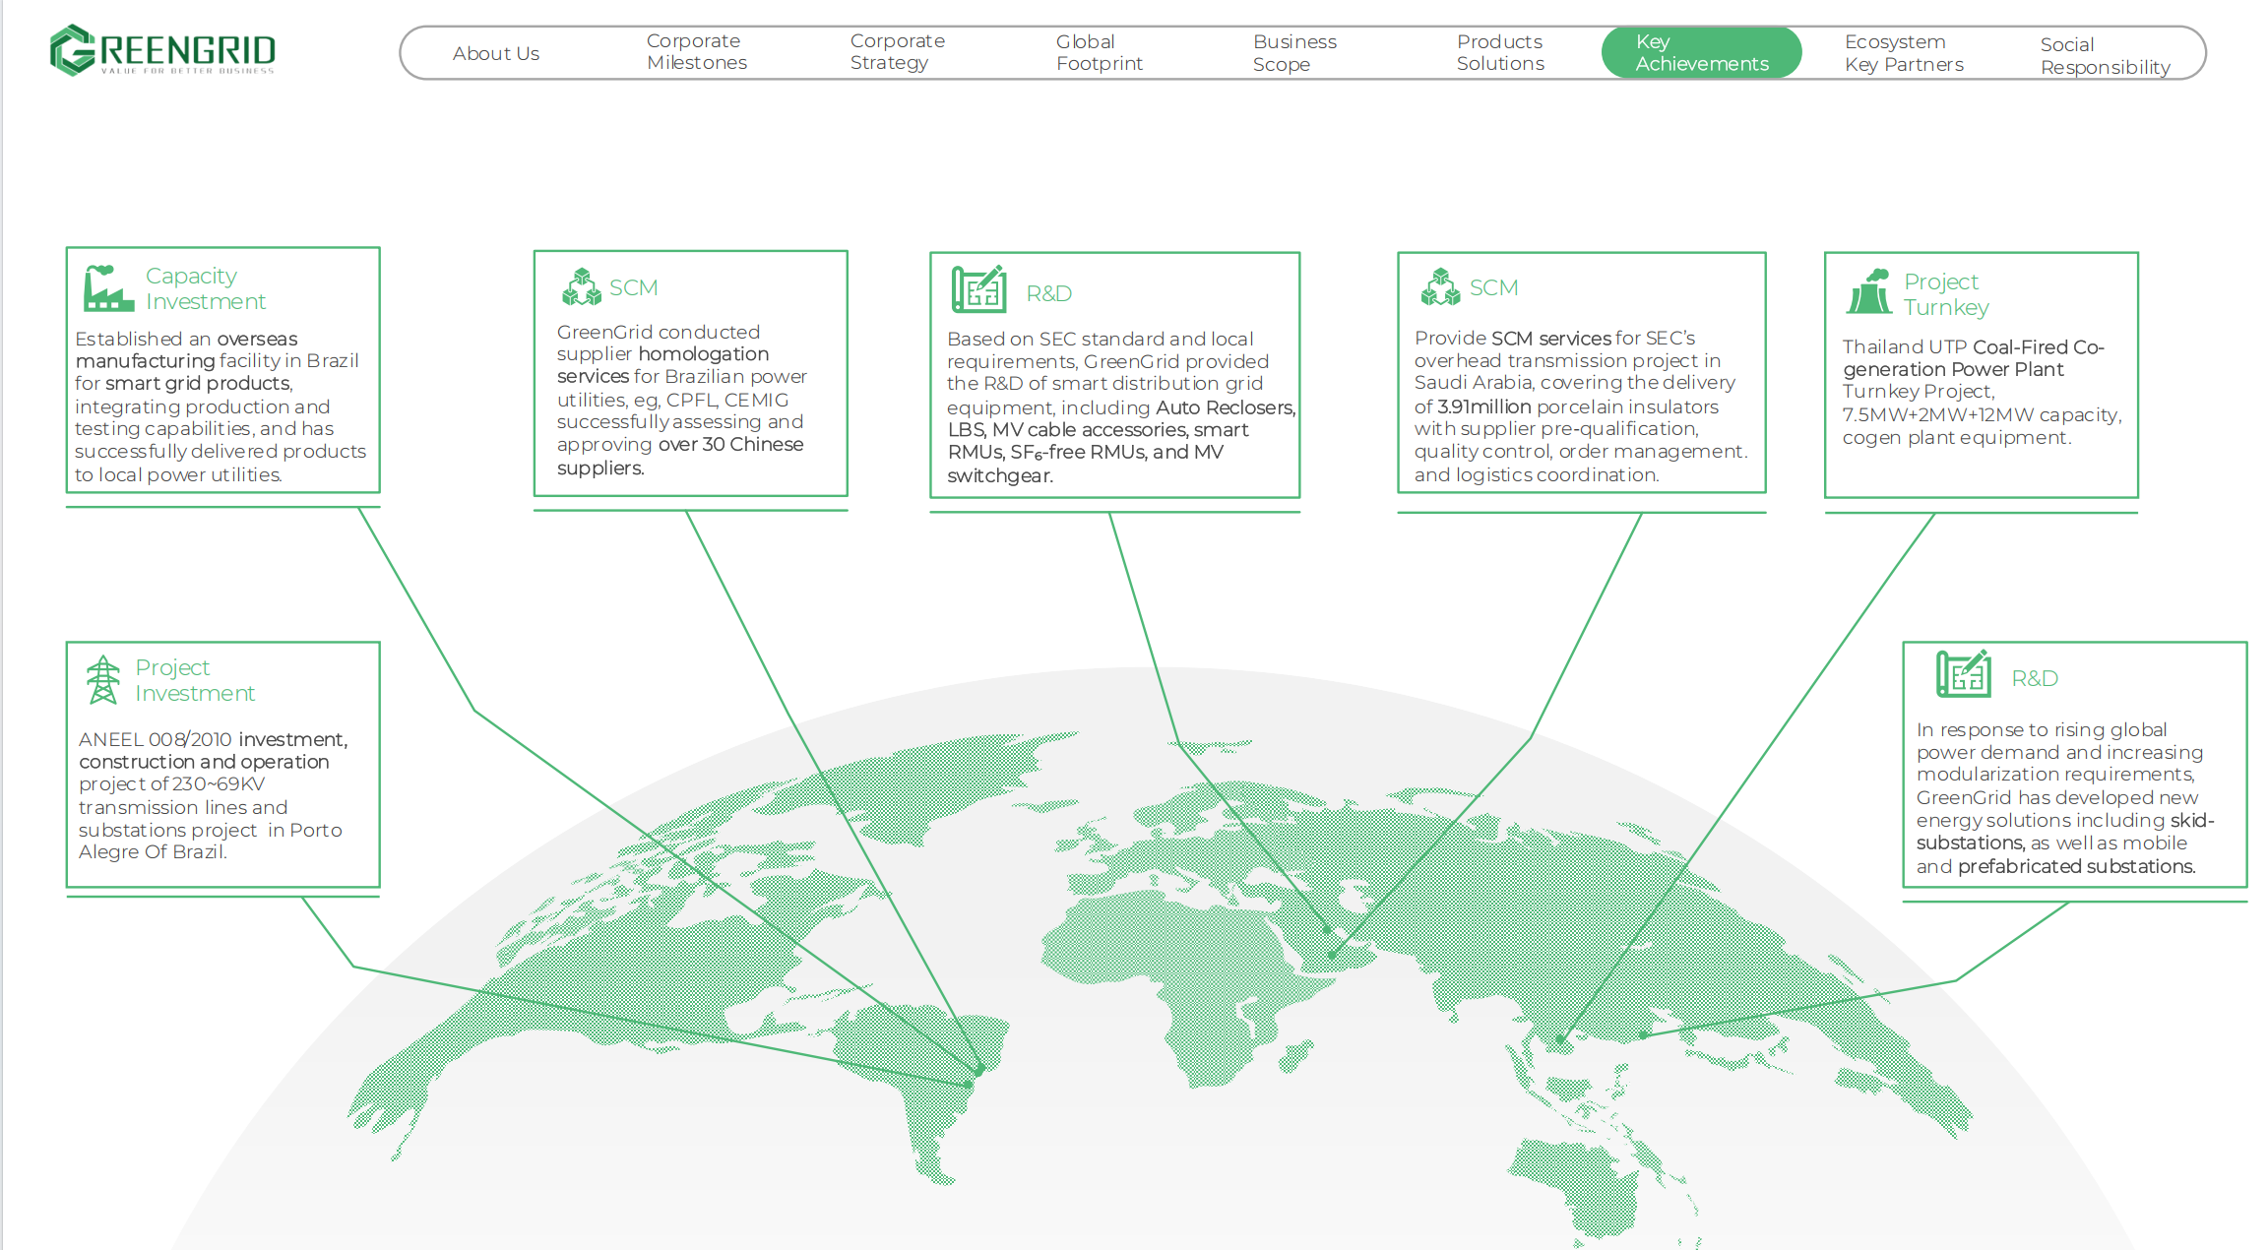Click the R&D blueprint icon in skid-substations card

point(1963,674)
